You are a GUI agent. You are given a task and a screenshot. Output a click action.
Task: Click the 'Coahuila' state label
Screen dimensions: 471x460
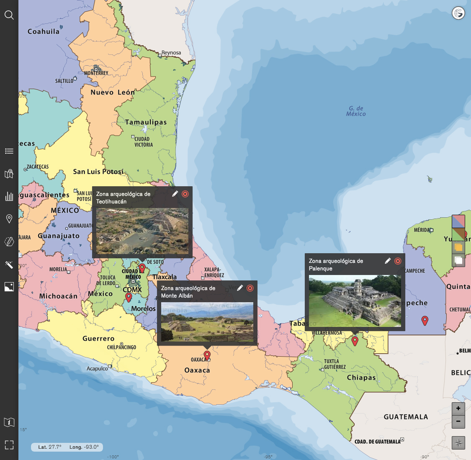coord(44,31)
